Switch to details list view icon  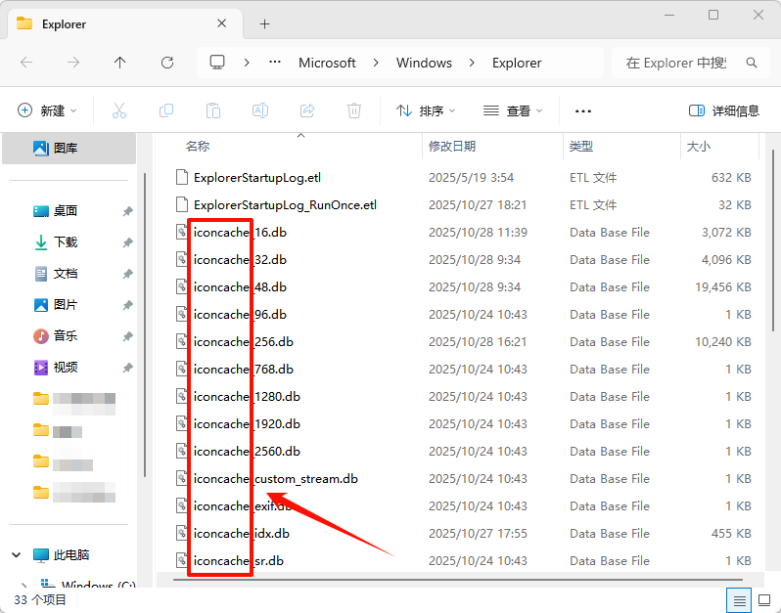739,599
